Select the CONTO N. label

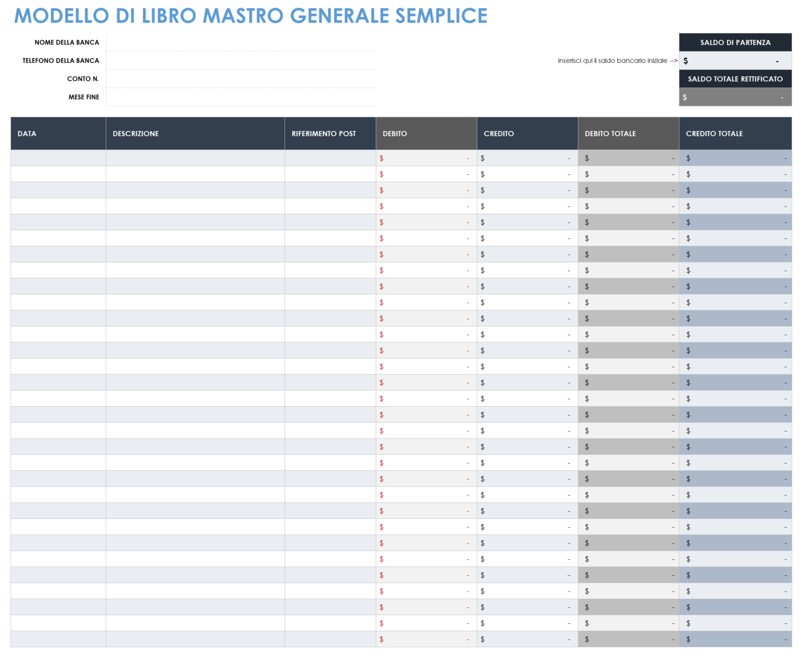point(83,79)
